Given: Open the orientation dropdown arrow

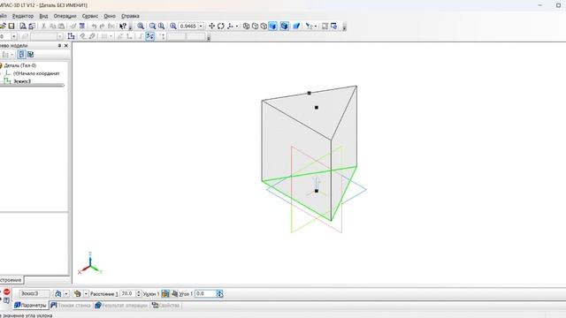Looking at the screenshot, I should pos(237,26).
